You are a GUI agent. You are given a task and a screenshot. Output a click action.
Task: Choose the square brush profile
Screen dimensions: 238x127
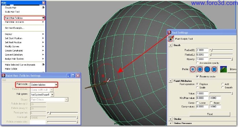(214, 69)
